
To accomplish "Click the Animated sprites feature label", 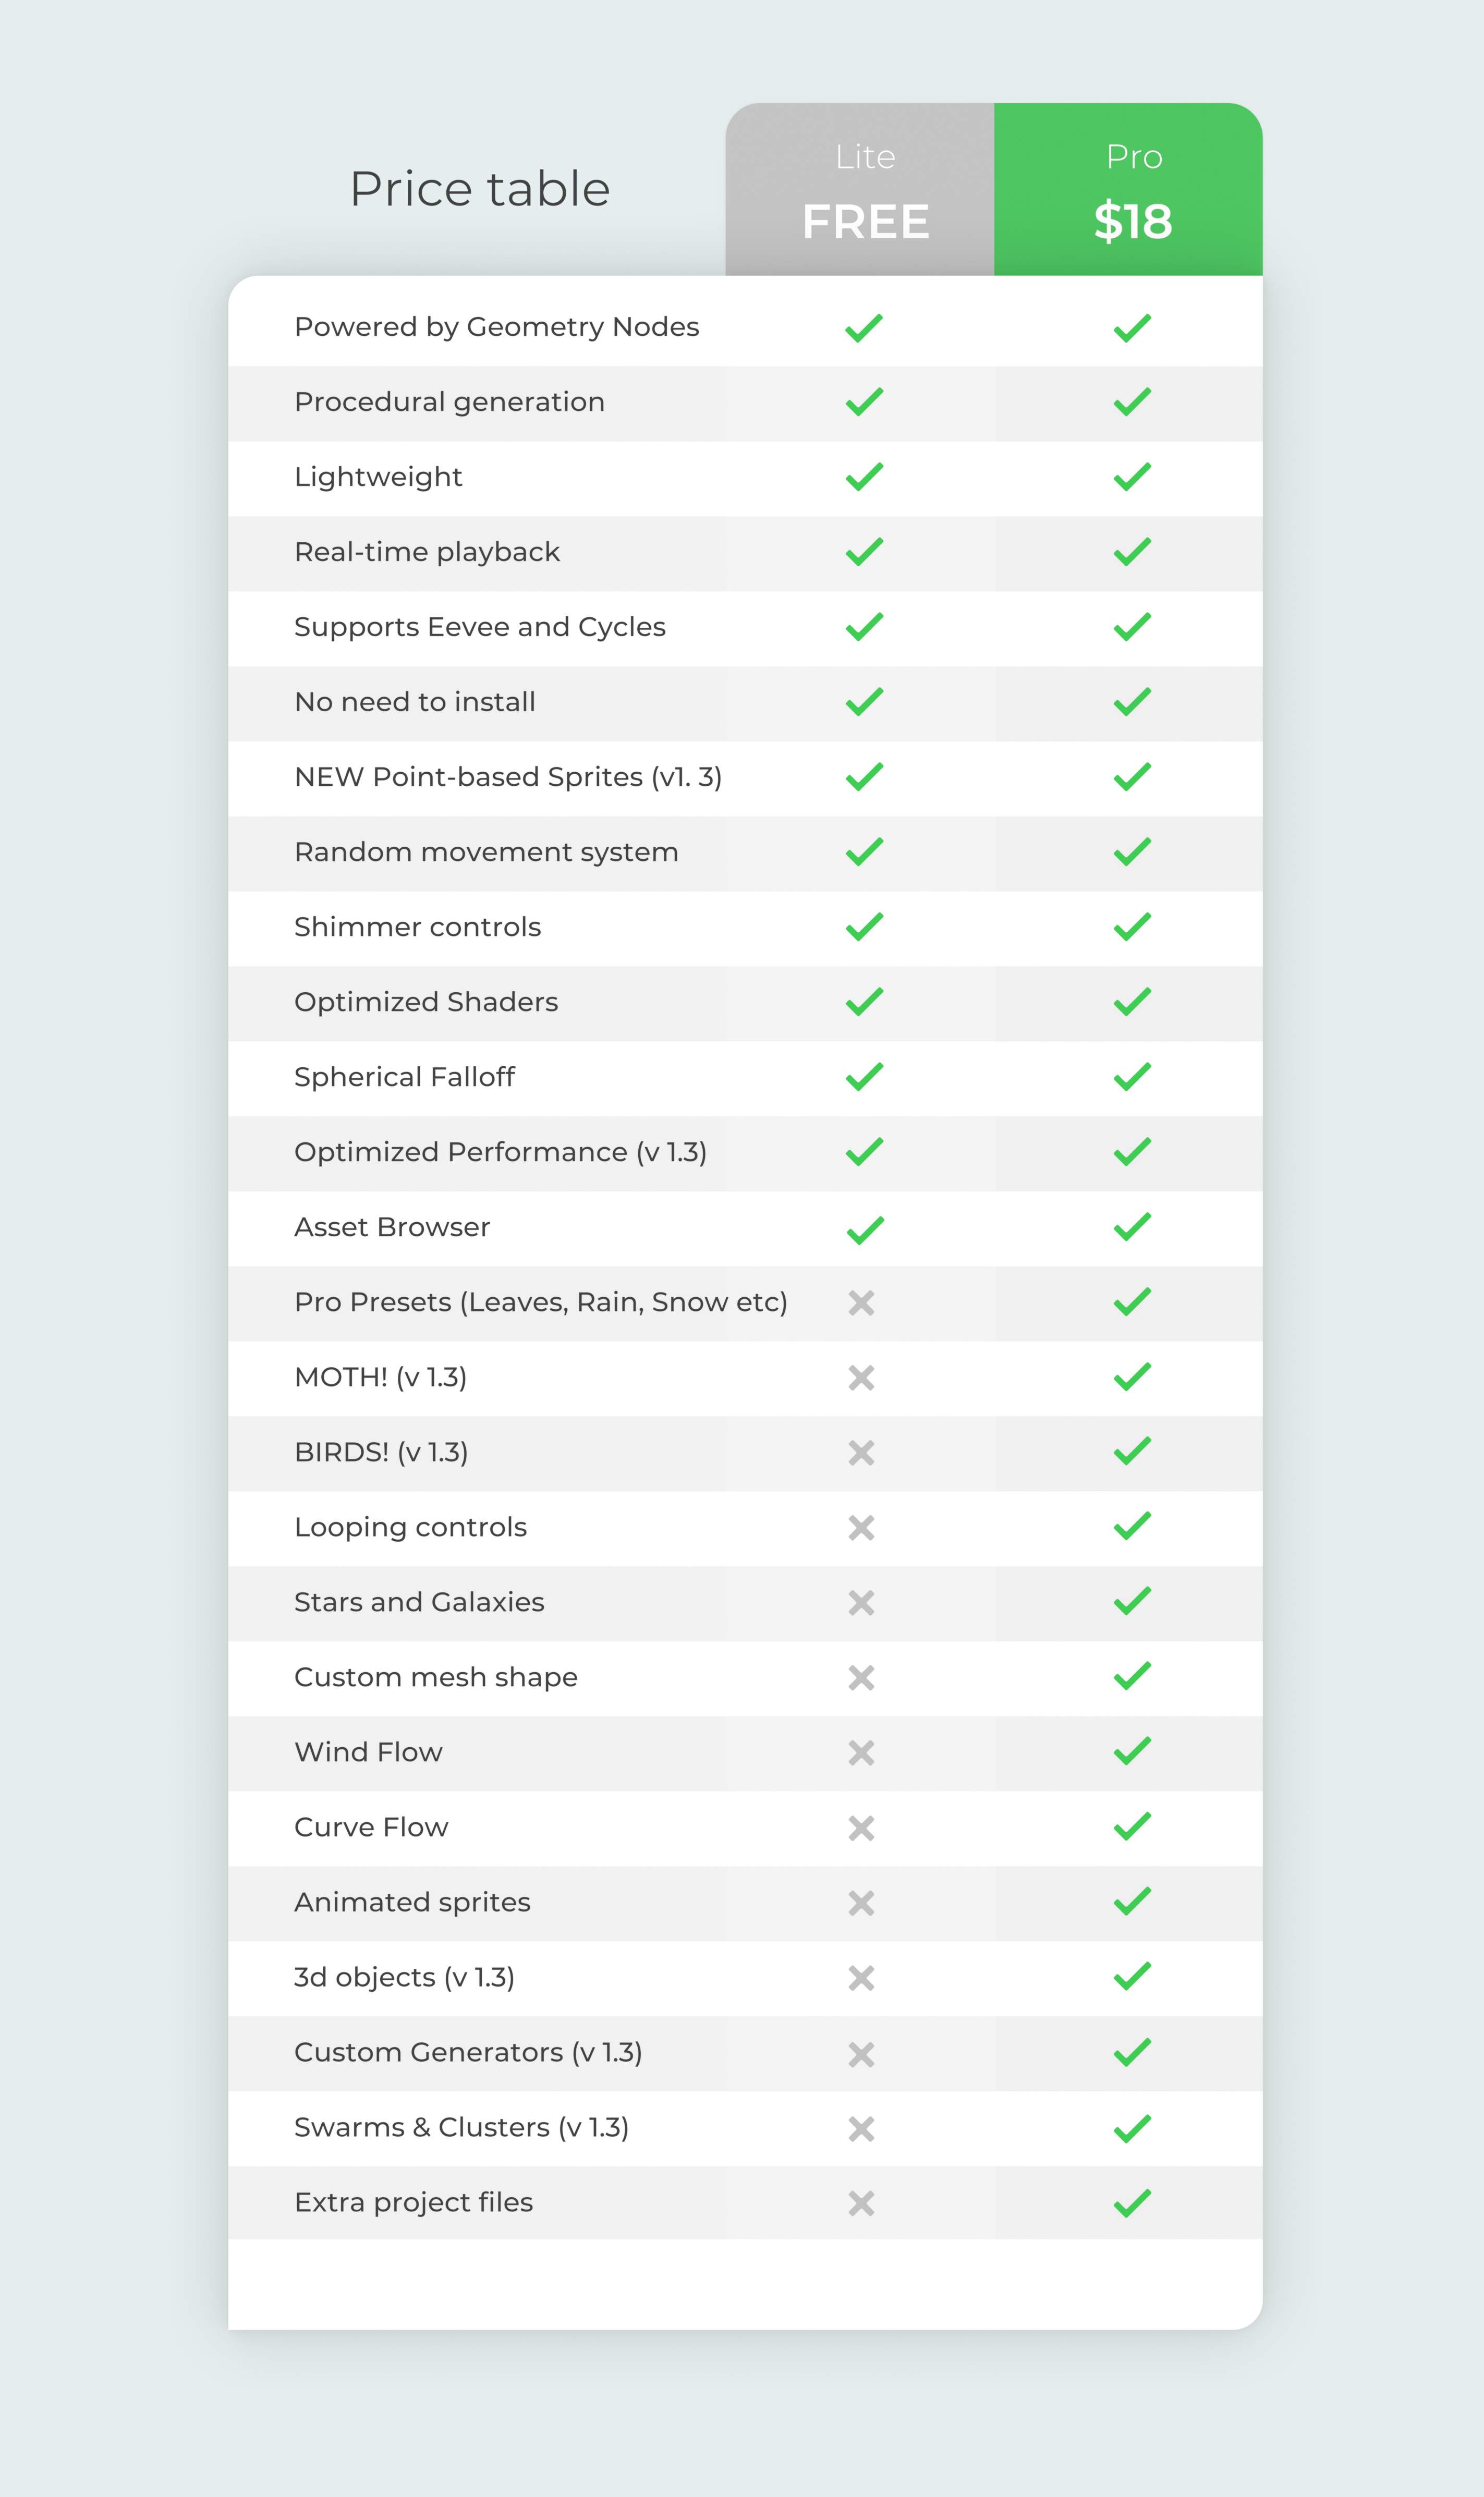I will [412, 1903].
